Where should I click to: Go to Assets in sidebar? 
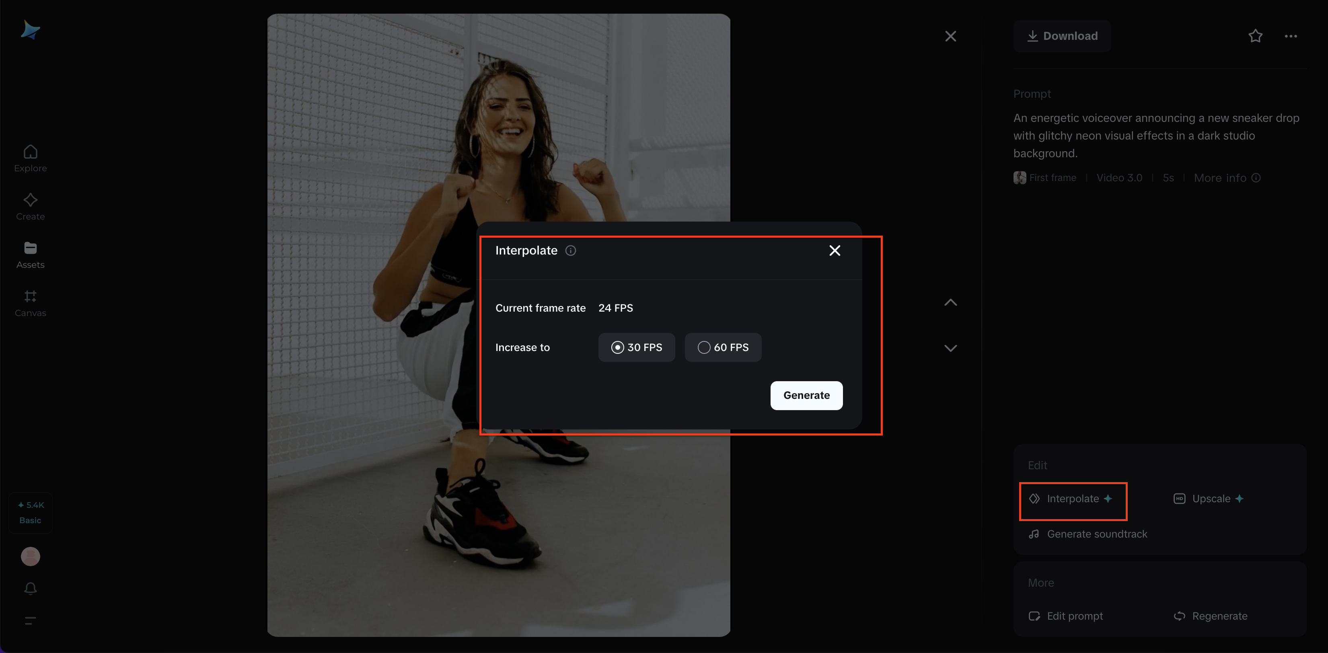tap(31, 255)
